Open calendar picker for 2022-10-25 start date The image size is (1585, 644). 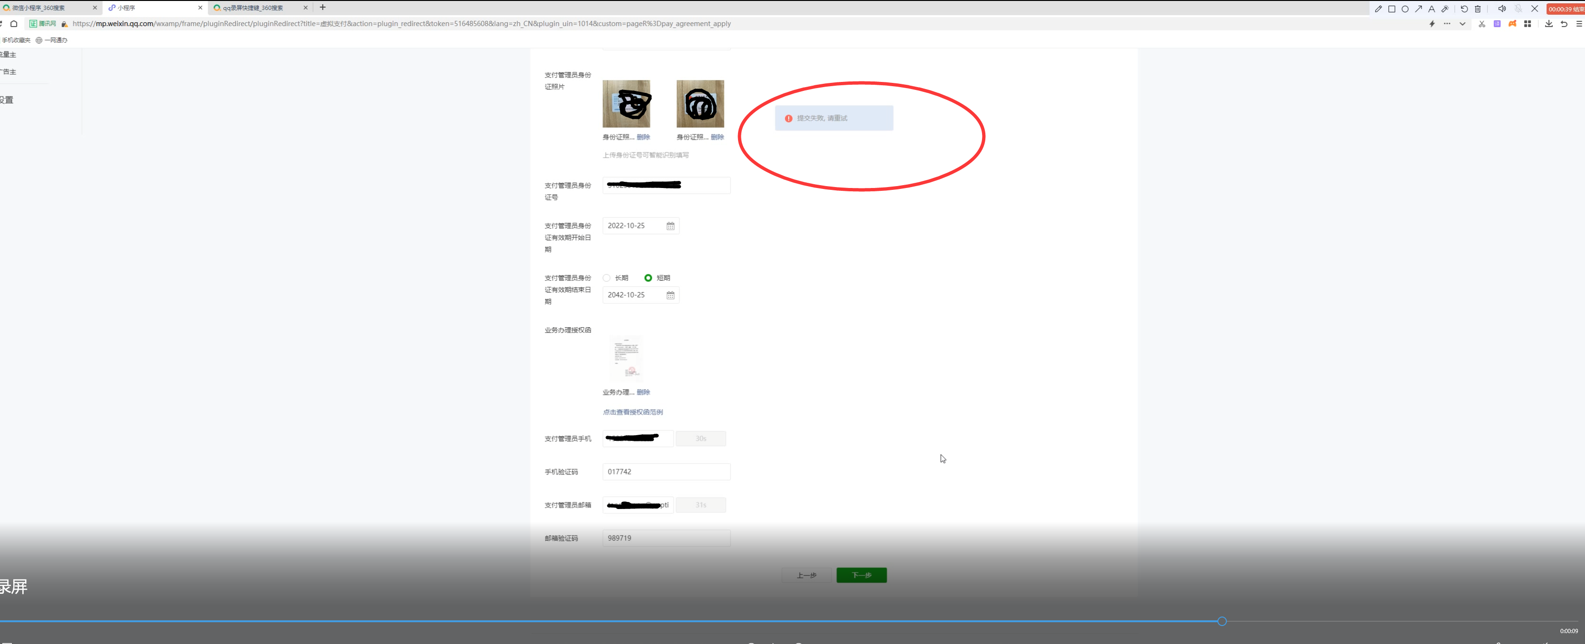[x=670, y=226]
